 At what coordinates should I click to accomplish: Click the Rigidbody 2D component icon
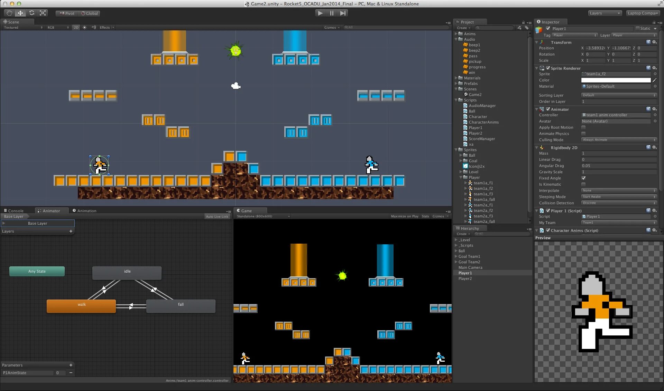(x=543, y=148)
